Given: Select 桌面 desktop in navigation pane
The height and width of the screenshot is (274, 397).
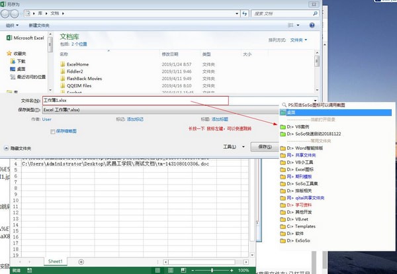Looking at the screenshot, I should coord(18,69).
